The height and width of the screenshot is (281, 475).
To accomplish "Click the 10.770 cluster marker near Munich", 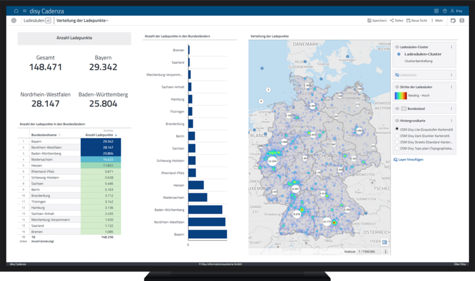I will pos(327,222).
